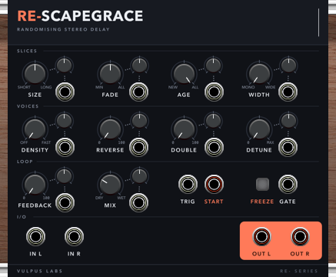Click the VULPUS LABS text
Image resolution: width=336 pixels, height=277 pixels.
click(x=40, y=271)
